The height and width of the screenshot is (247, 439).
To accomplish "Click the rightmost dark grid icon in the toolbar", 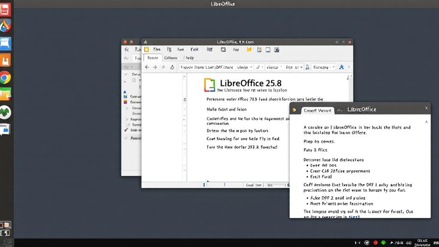I will (277, 50).
